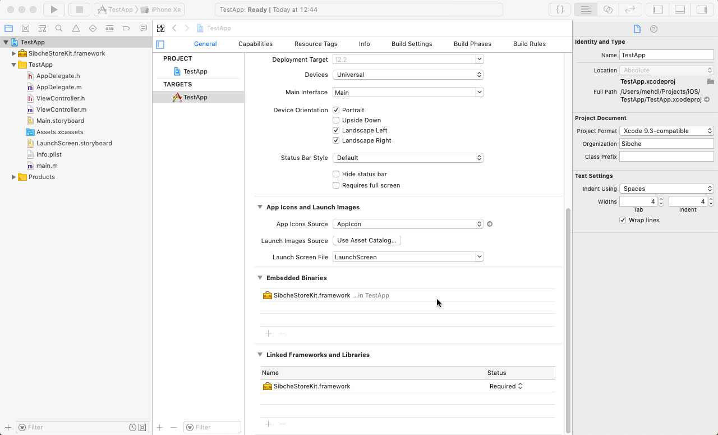Screen dimensions: 718x435
Task: Switch to the Capabilities tab
Action: point(255,44)
